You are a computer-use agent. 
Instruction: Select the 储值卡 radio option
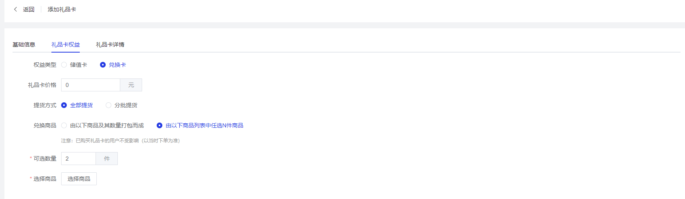tap(64, 65)
